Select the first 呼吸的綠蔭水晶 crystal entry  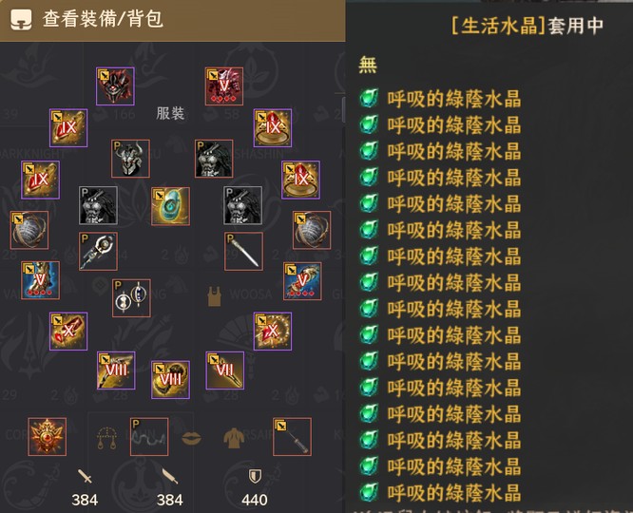point(440,99)
